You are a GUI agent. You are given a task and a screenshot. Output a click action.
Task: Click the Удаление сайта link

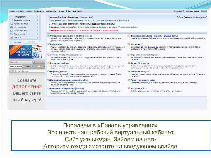pos(138,89)
